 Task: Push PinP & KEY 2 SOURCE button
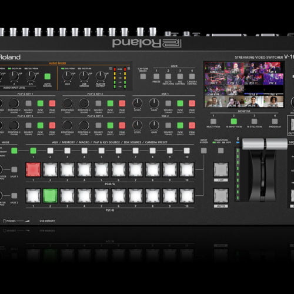point(98,103)
